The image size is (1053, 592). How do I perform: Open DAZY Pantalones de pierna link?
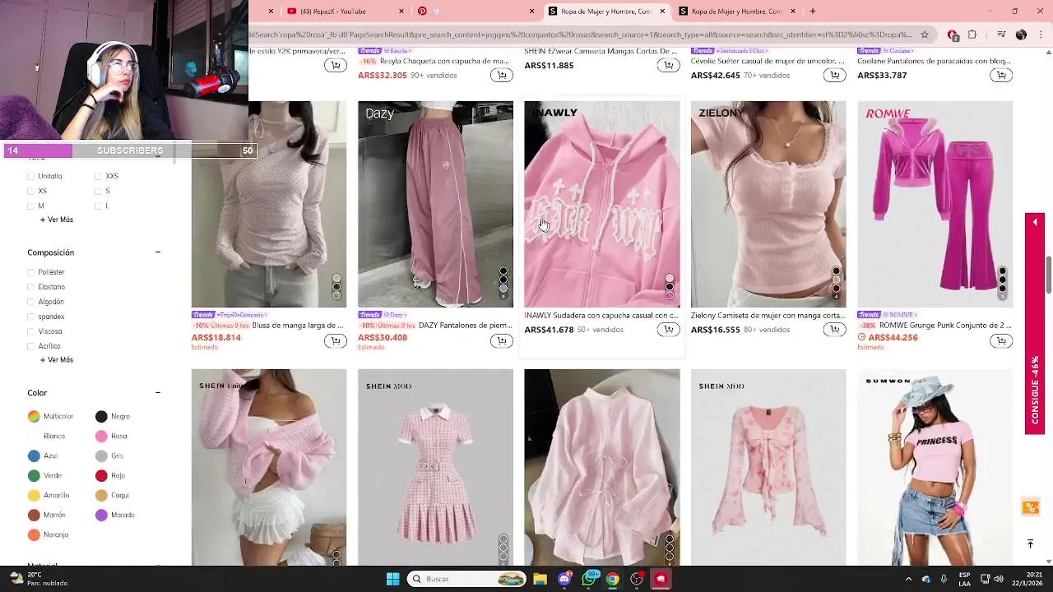pyautogui.click(x=465, y=326)
